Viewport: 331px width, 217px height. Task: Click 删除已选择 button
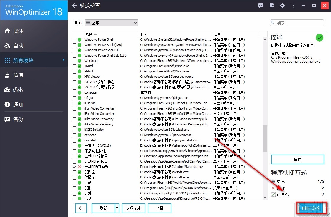click(x=311, y=208)
